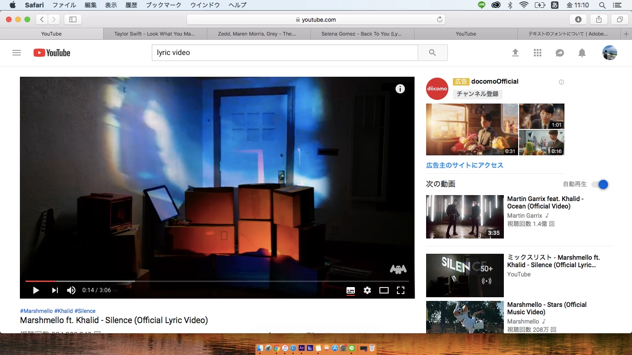Open the docomo ad thumbnail 0:16
Image resolution: width=632 pixels, height=355 pixels.
coord(542,142)
